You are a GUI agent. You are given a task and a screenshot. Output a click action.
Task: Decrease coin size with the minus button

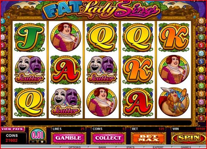pyautogui.click(x=34, y=142)
